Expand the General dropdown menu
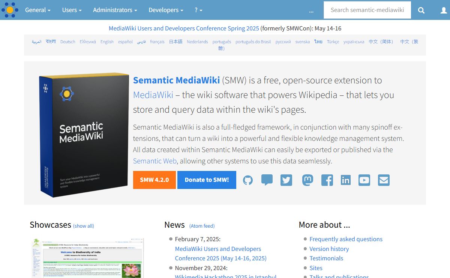This screenshot has height=278, width=450. (x=38, y=10)
